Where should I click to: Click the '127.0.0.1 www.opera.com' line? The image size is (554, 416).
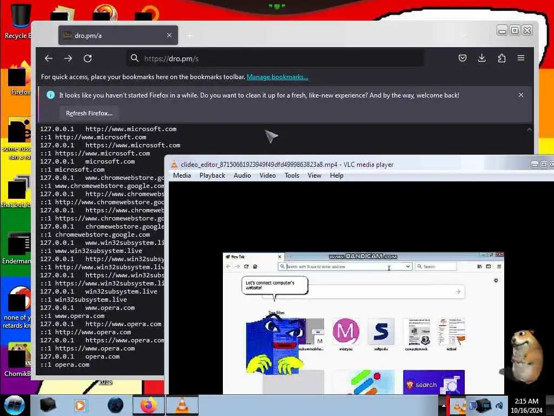pos(87,308)
